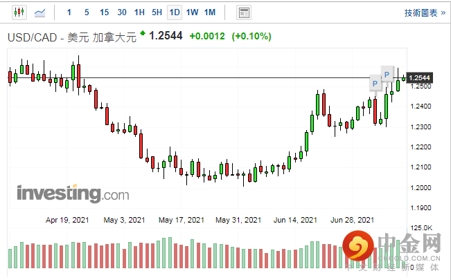
Task: Click the 1.2544 current price label
Action: pos(419,78)
